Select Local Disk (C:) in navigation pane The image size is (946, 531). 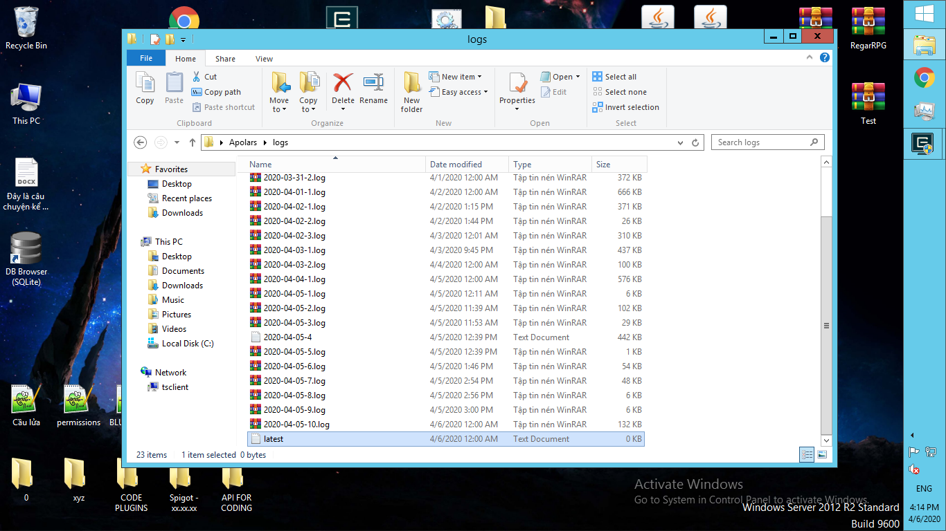187,344
